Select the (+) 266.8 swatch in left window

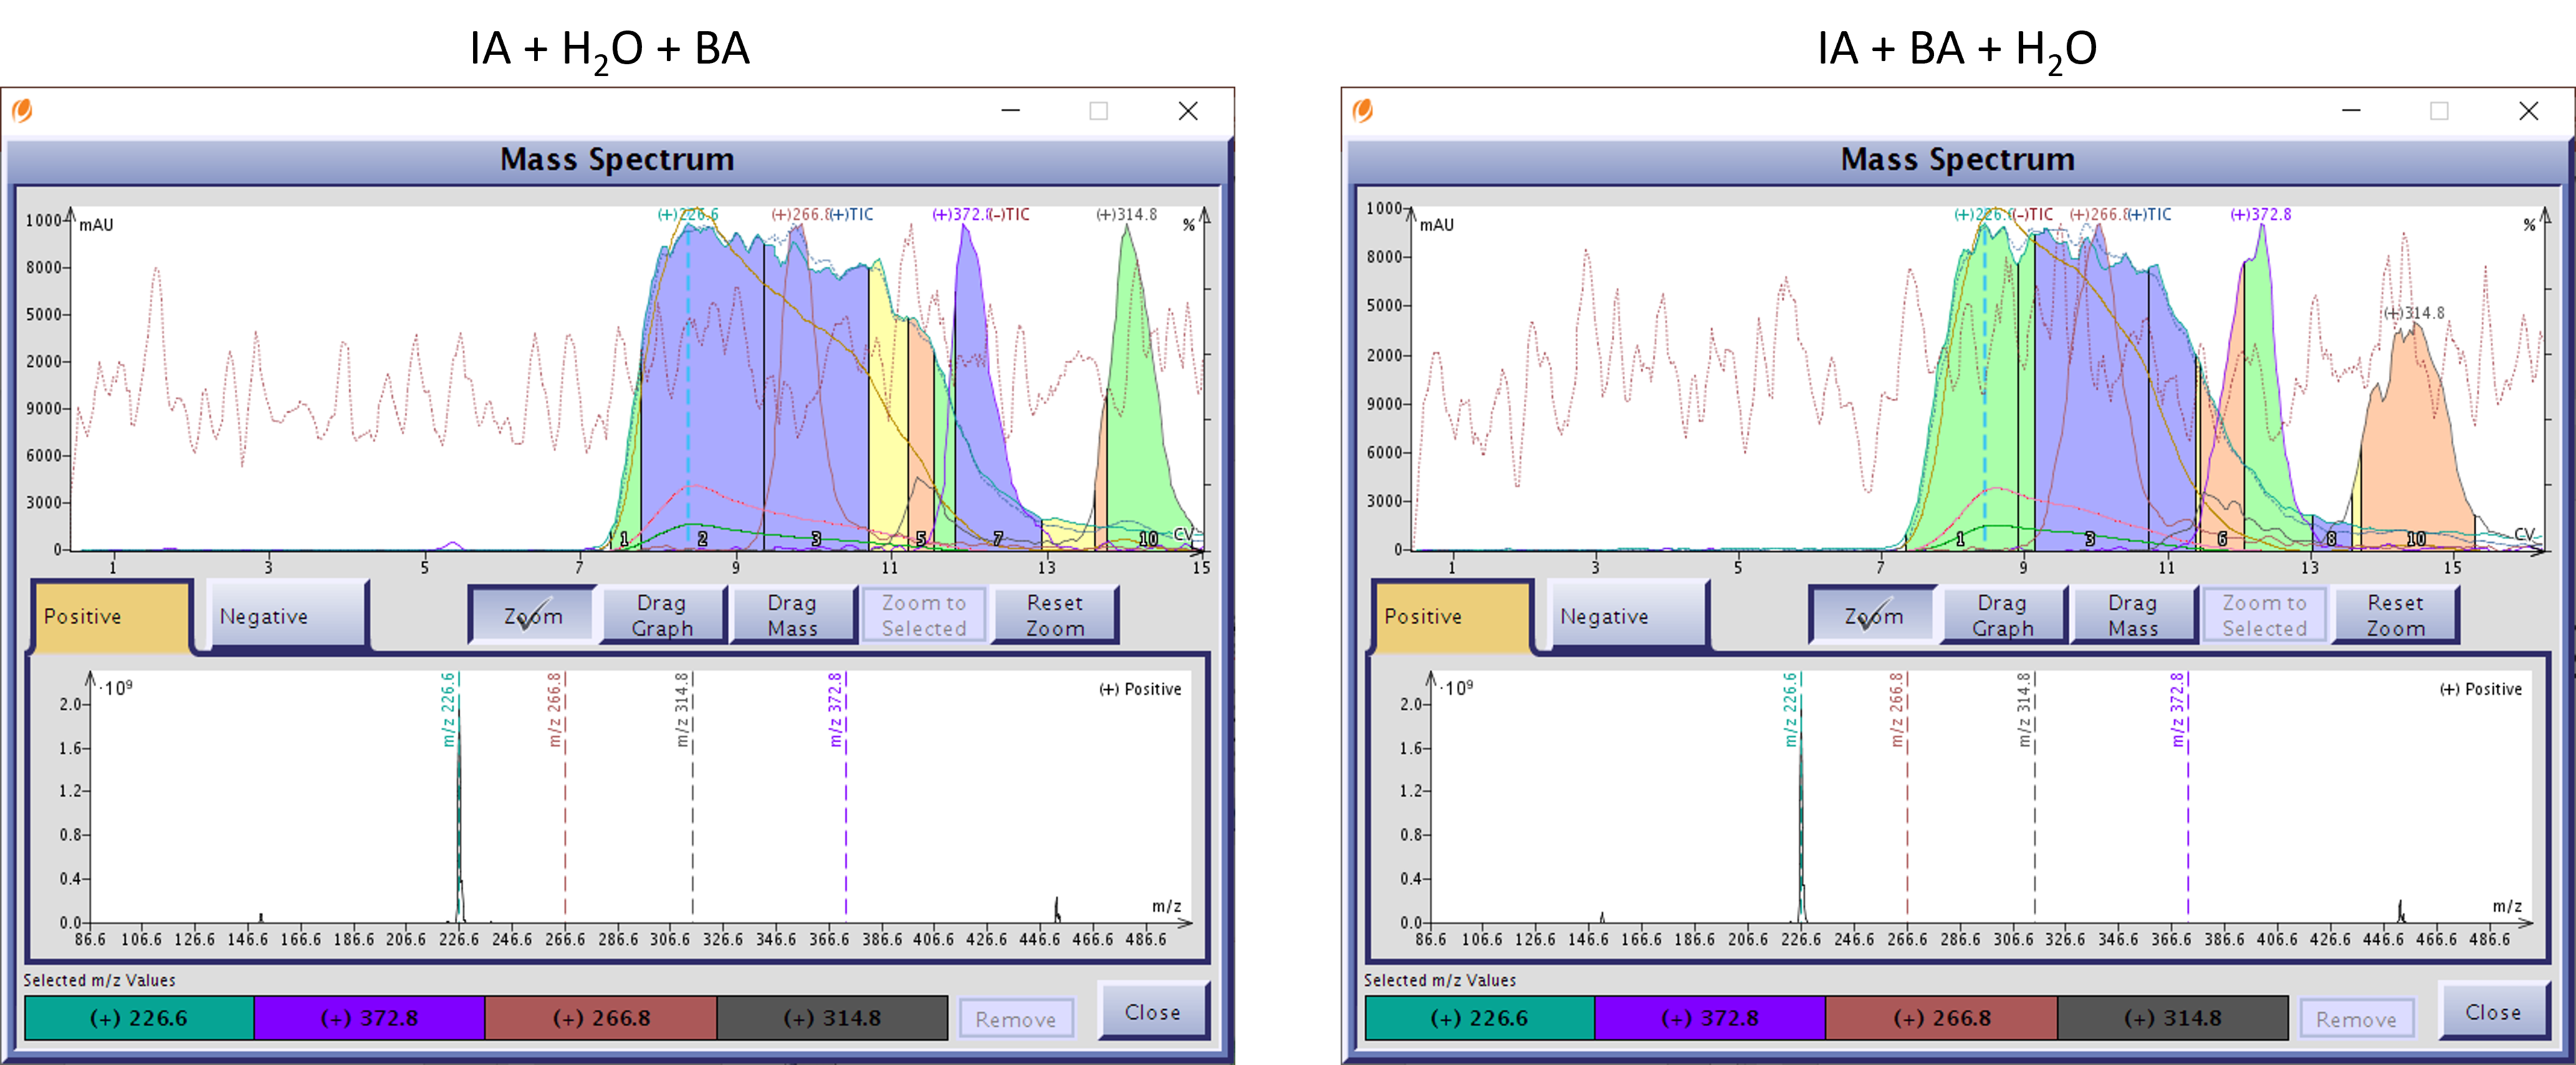click(601, 1018)
